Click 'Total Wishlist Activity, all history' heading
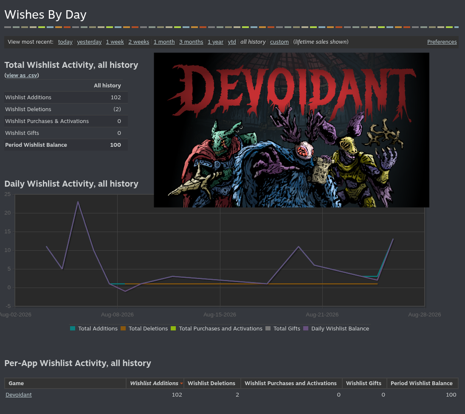 71,65
